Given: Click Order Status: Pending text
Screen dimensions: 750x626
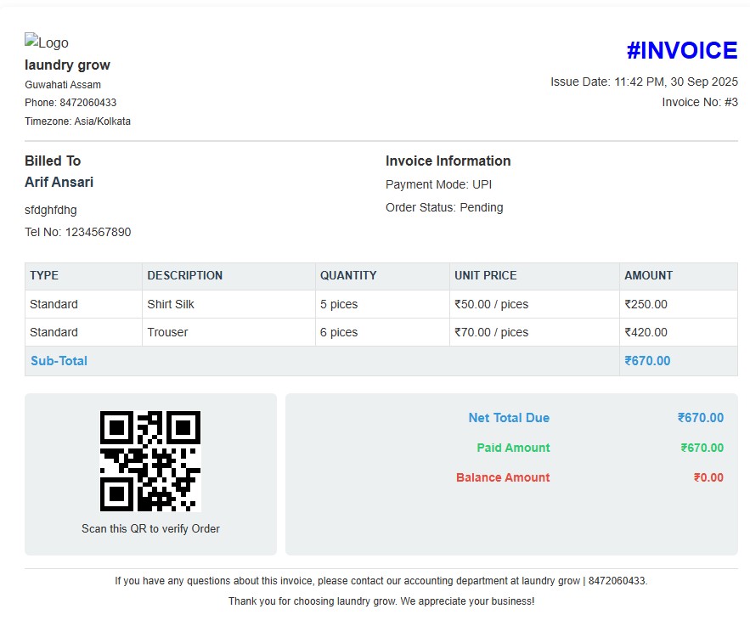Looking at the screenshot, I should coord(444,207).
